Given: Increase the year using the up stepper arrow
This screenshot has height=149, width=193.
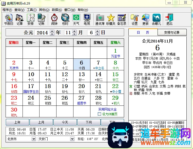Looking at the screenshot, I should [52, 31].
